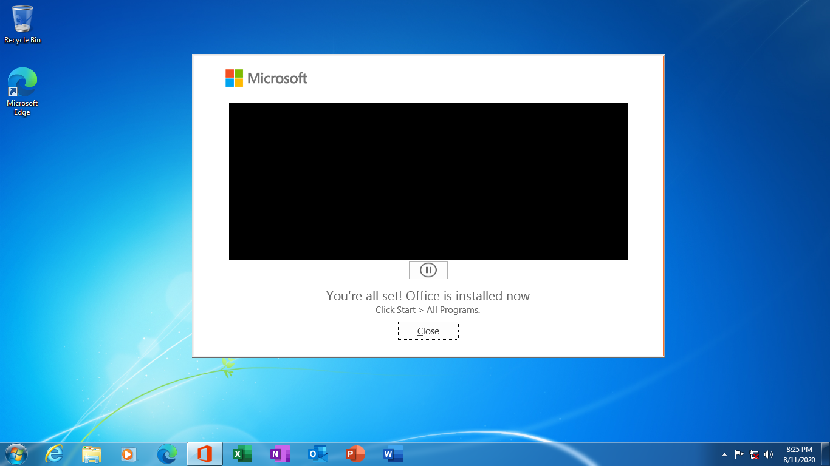Open the volume control in system tray
Screen dimensions: 830x466
coord(769,454)
